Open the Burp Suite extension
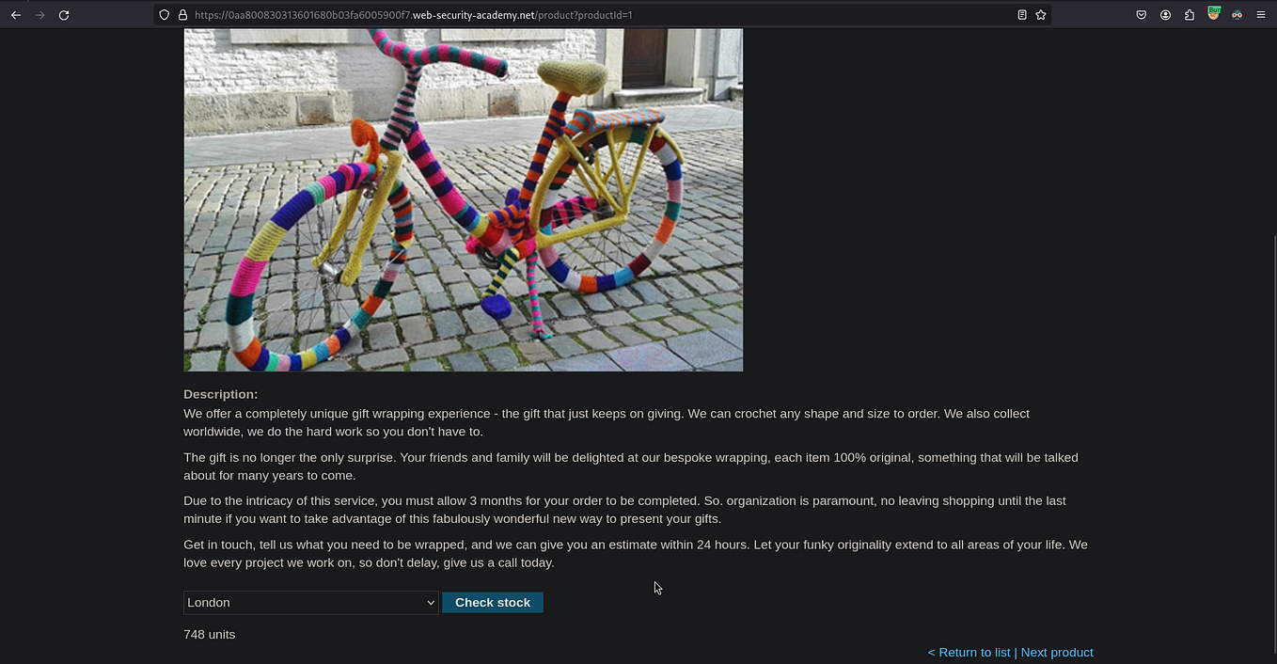Viewport: 1277px width, 664px height. tap(1213, 15)
